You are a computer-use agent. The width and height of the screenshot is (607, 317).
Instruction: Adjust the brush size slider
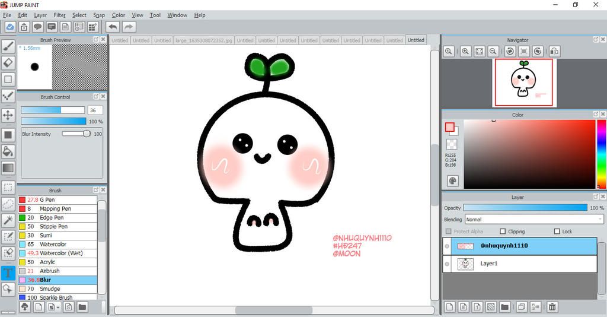click(x=53, y=110)
